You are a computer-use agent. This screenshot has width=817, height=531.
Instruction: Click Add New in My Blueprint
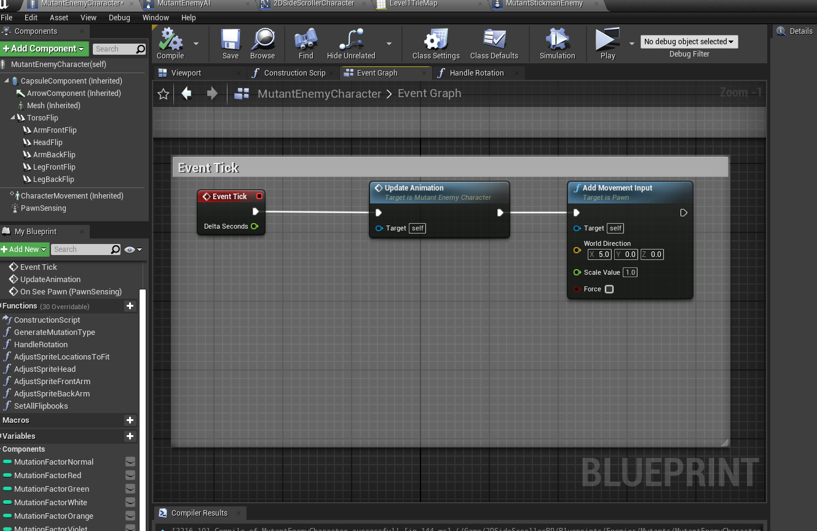pyautogui.click(x=24, y=250)
